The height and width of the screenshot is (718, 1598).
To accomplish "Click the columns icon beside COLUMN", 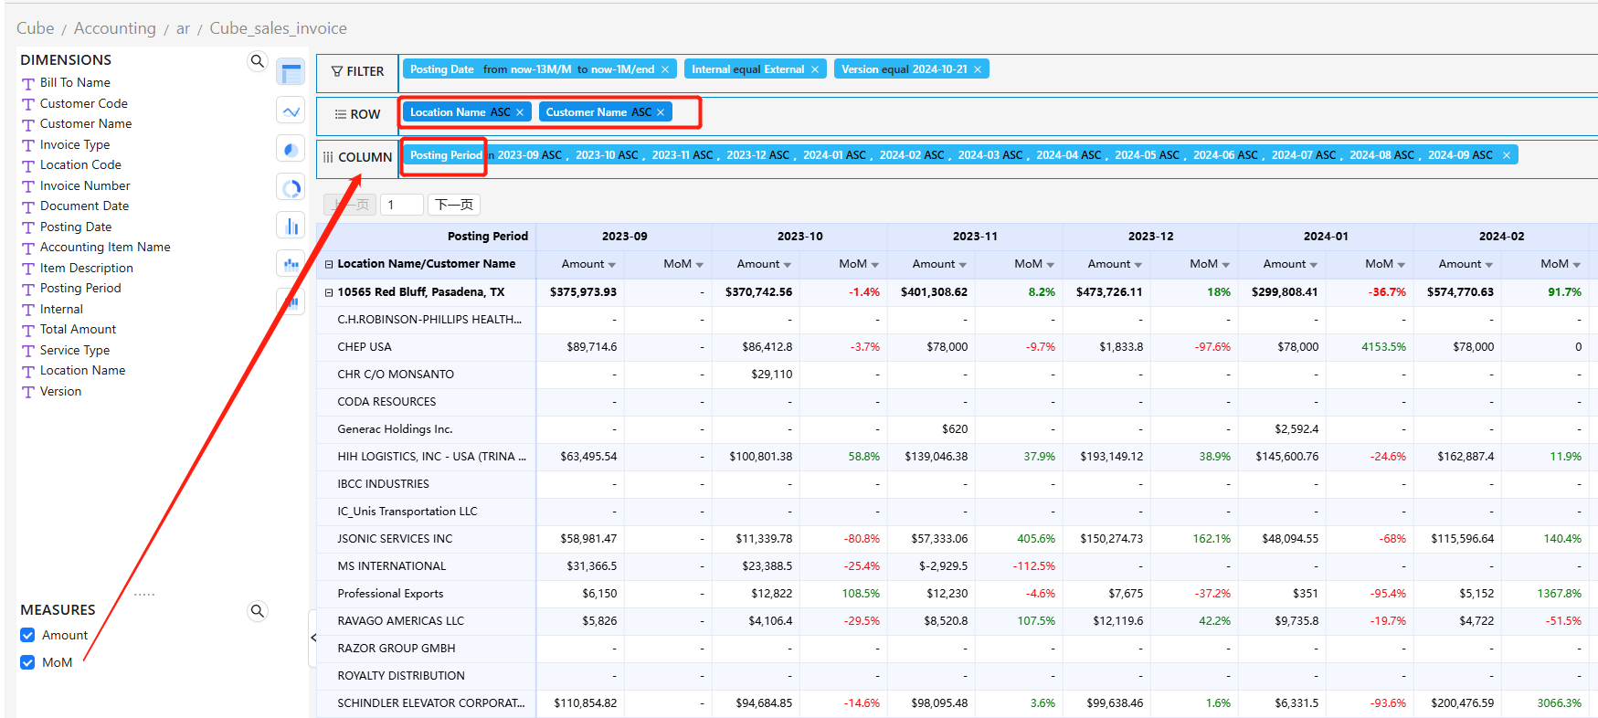I will click(x=328, y=157).
